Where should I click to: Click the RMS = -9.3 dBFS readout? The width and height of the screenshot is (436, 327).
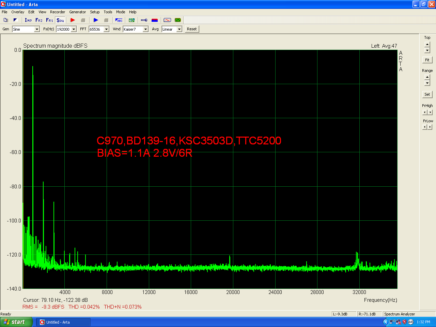43,307
